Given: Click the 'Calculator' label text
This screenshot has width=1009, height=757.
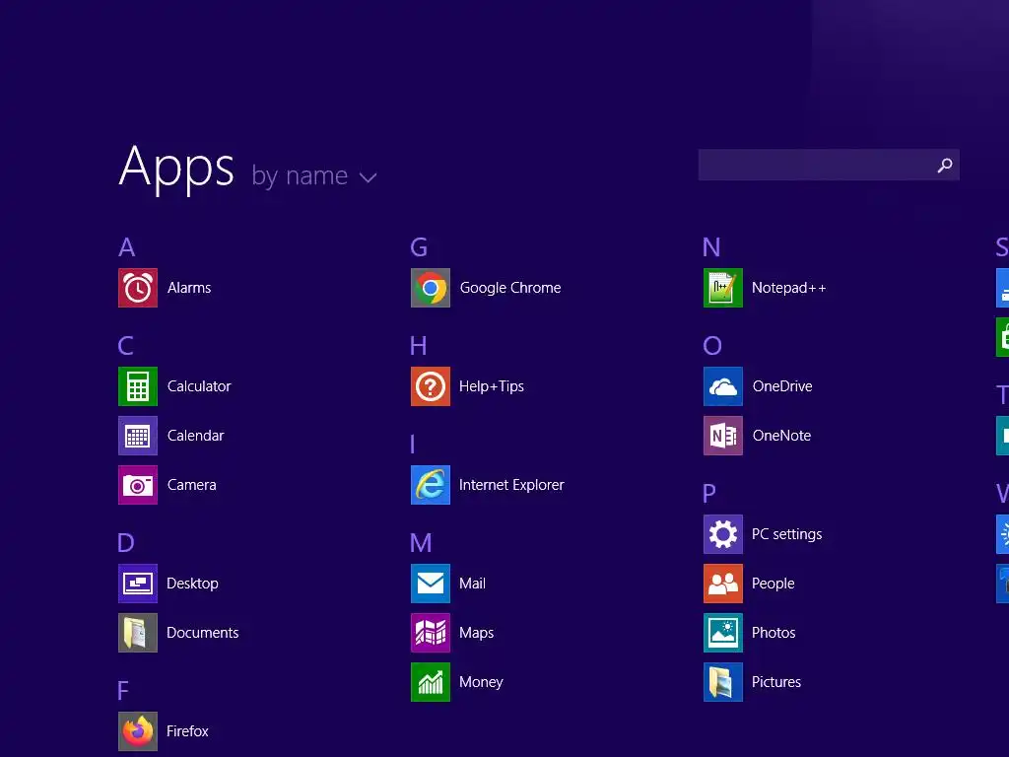Looking at the screenshot, I should click(x=199, y=386).
